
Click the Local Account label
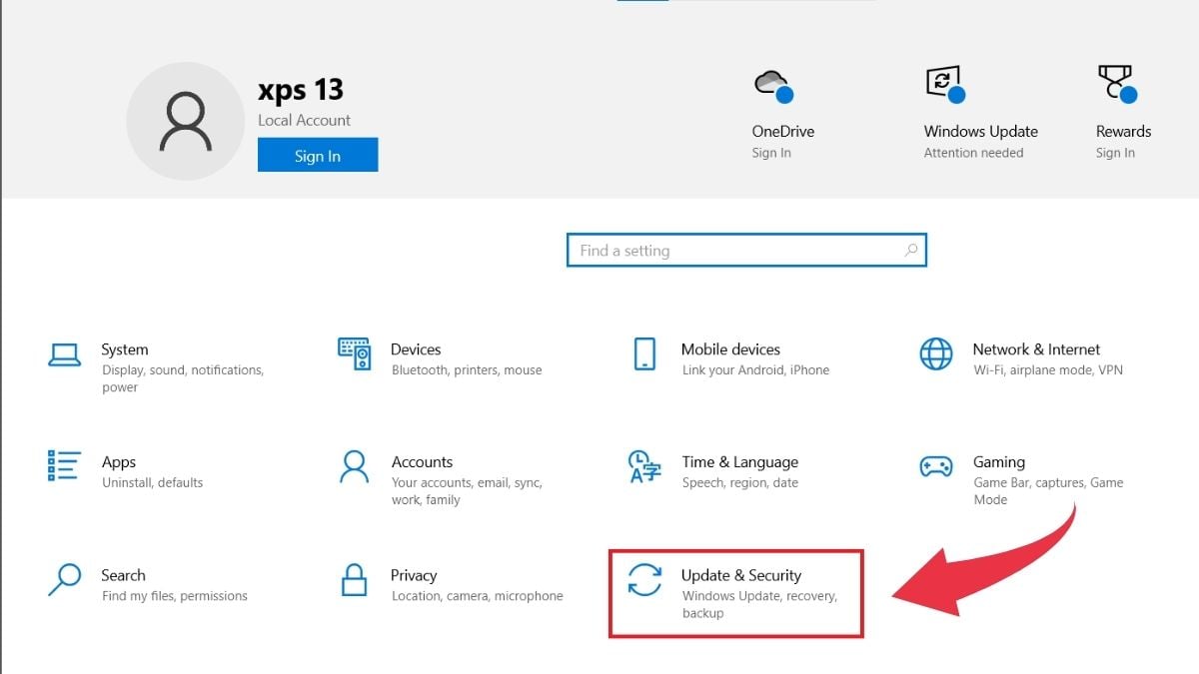pos(305,121)
